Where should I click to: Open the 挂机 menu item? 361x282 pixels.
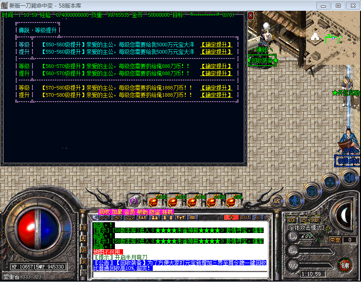pos(167,212)
